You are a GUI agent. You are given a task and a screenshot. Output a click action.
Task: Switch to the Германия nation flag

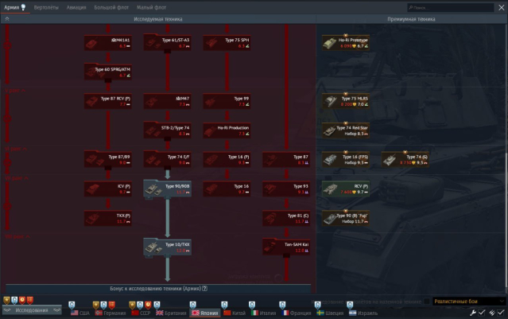point(111,313)
